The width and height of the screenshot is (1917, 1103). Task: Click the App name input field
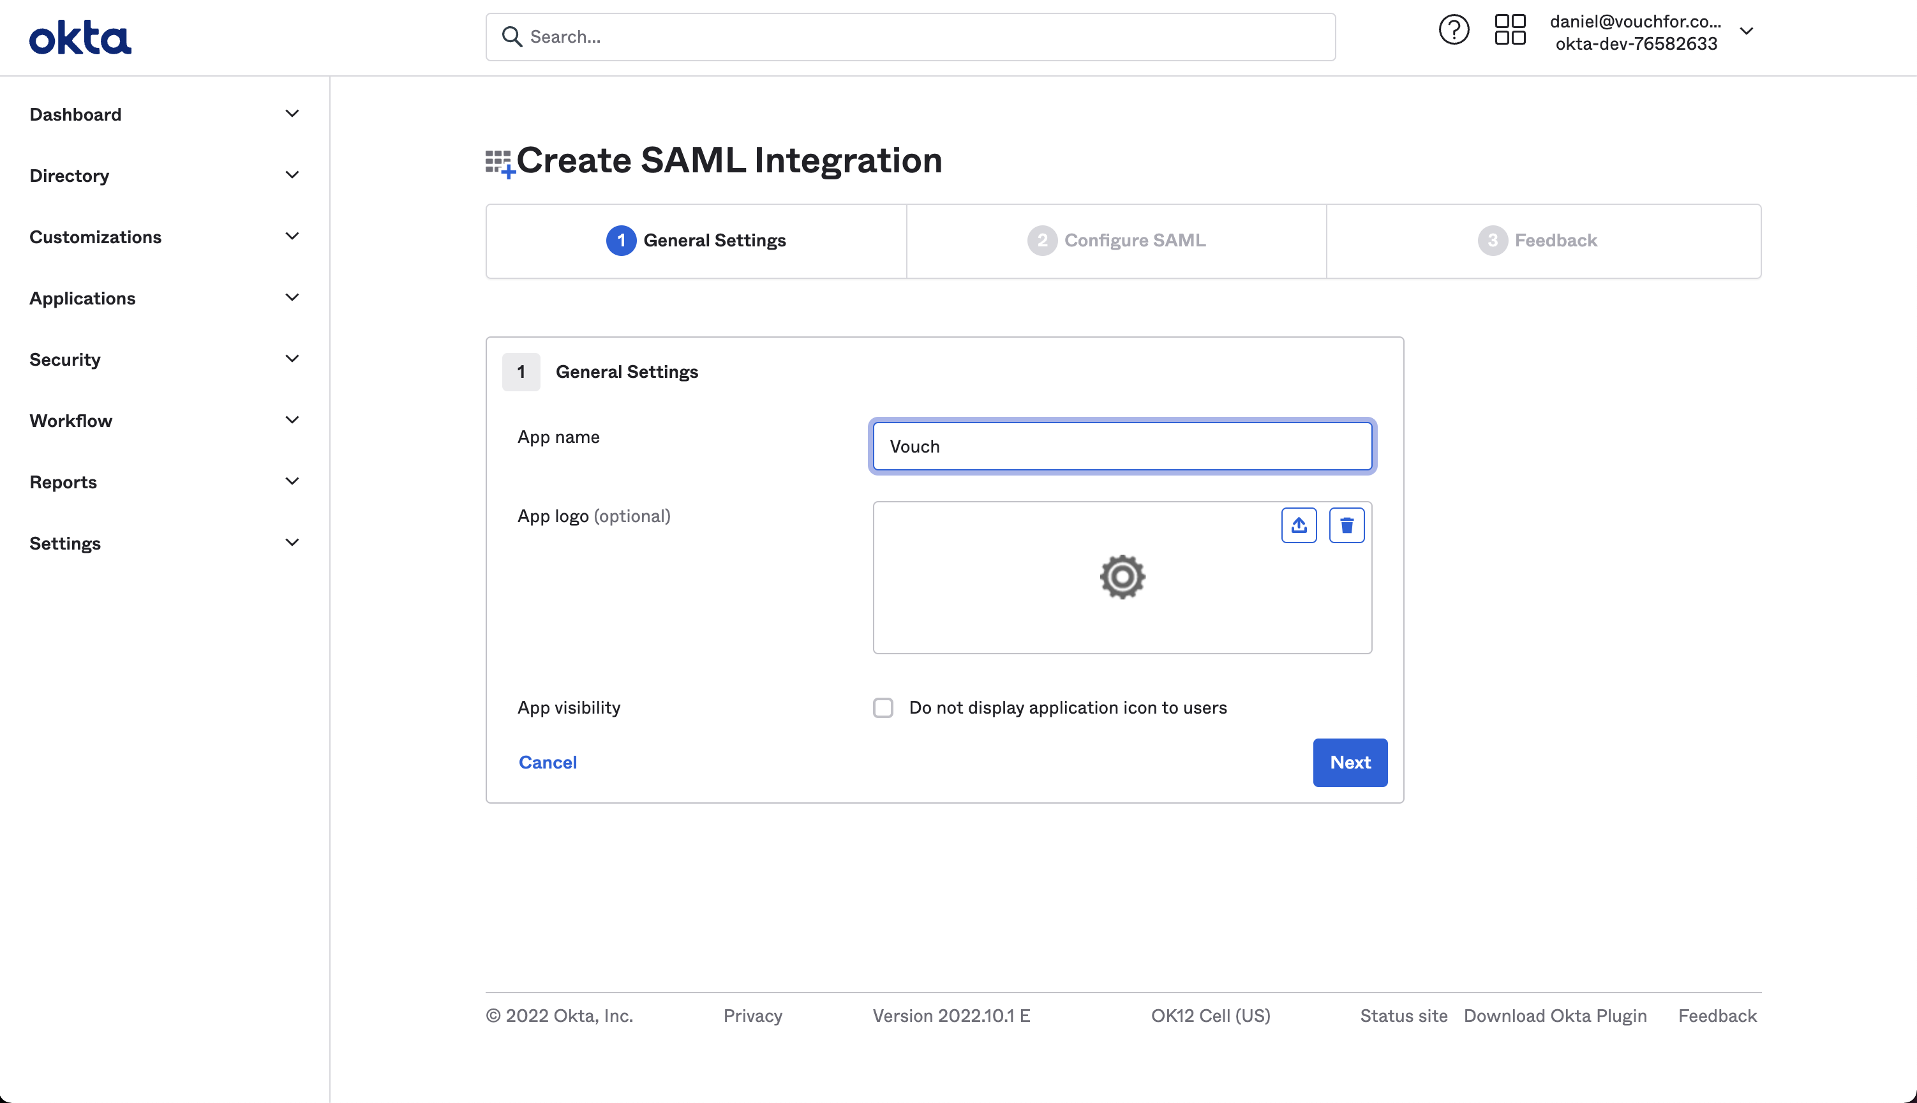[x=1122, y=446]
